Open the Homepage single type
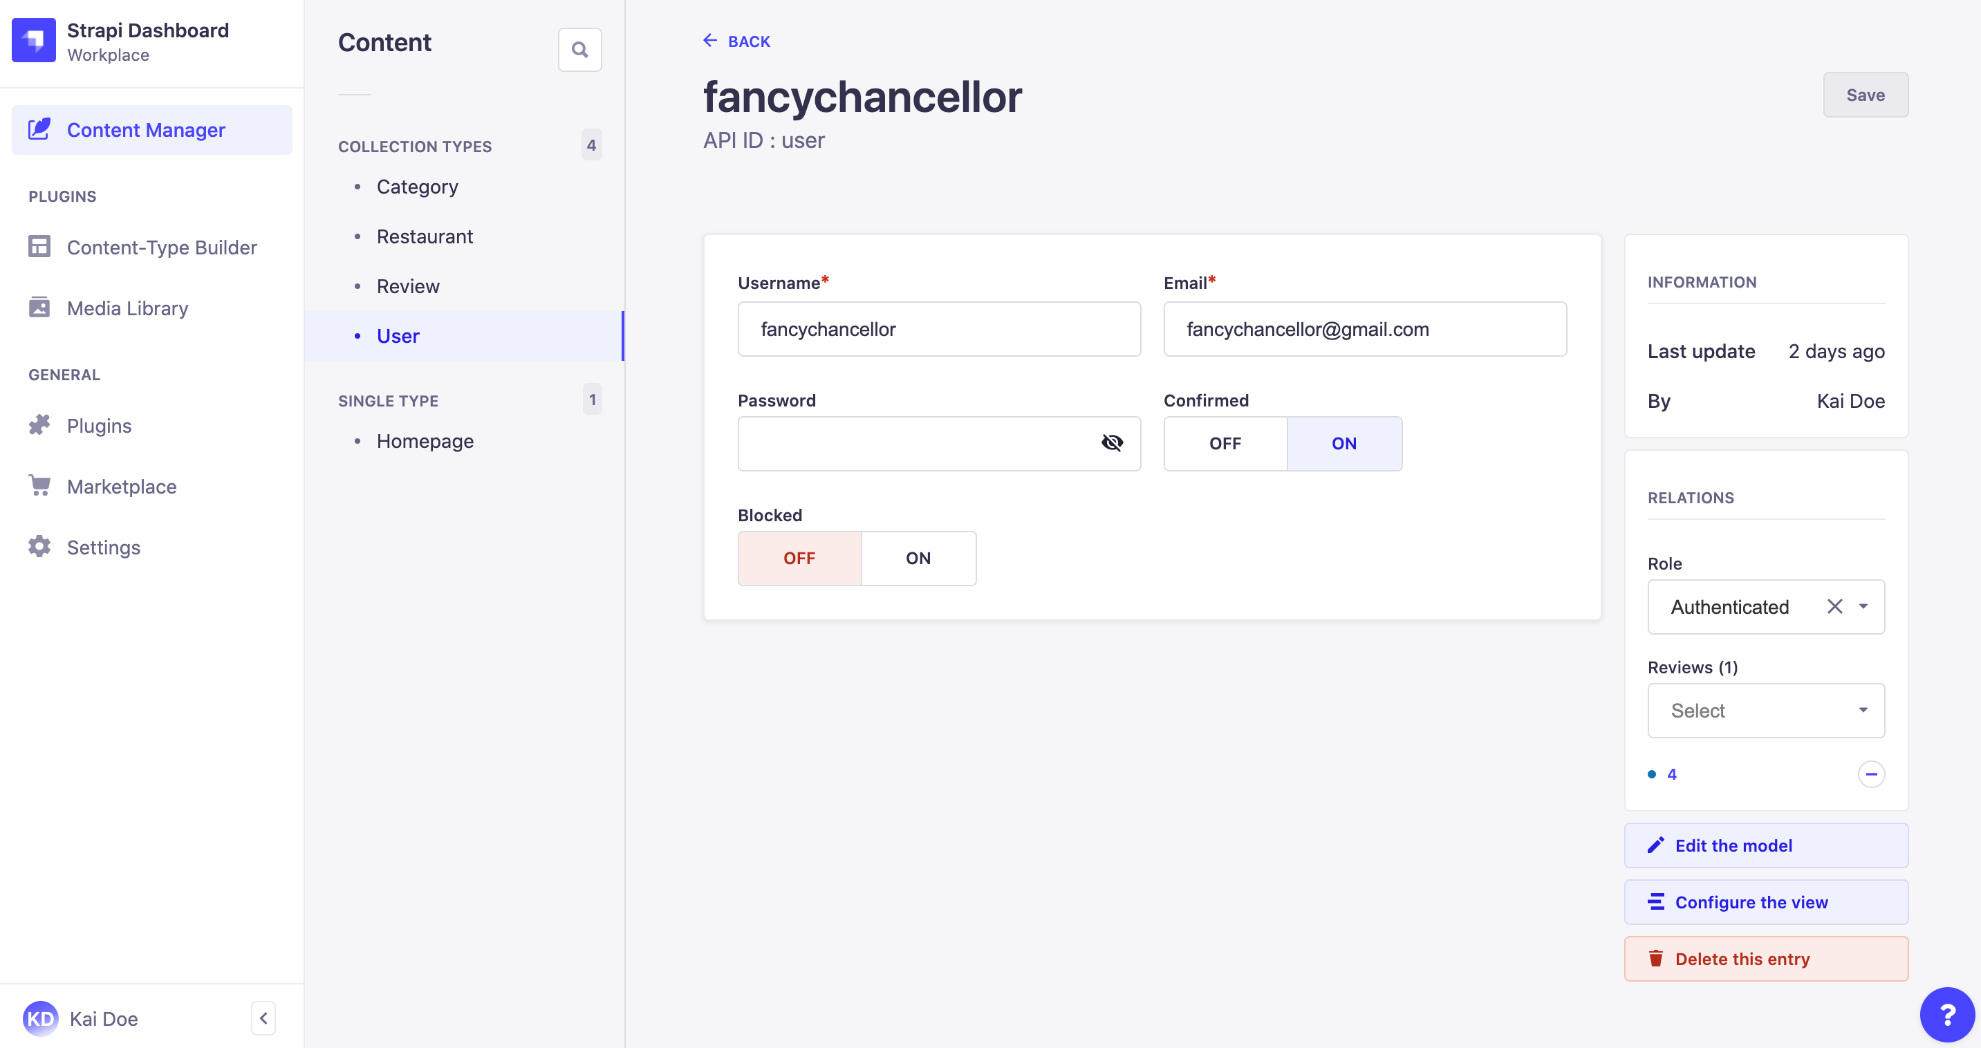 tap(425, 440)
